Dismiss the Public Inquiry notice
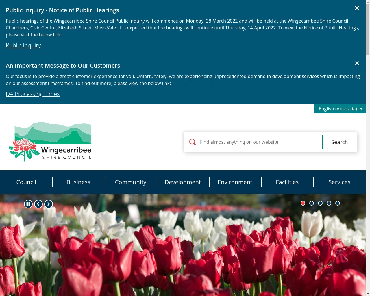Viewport: 370px width, 296px height. tap(357, 8)
